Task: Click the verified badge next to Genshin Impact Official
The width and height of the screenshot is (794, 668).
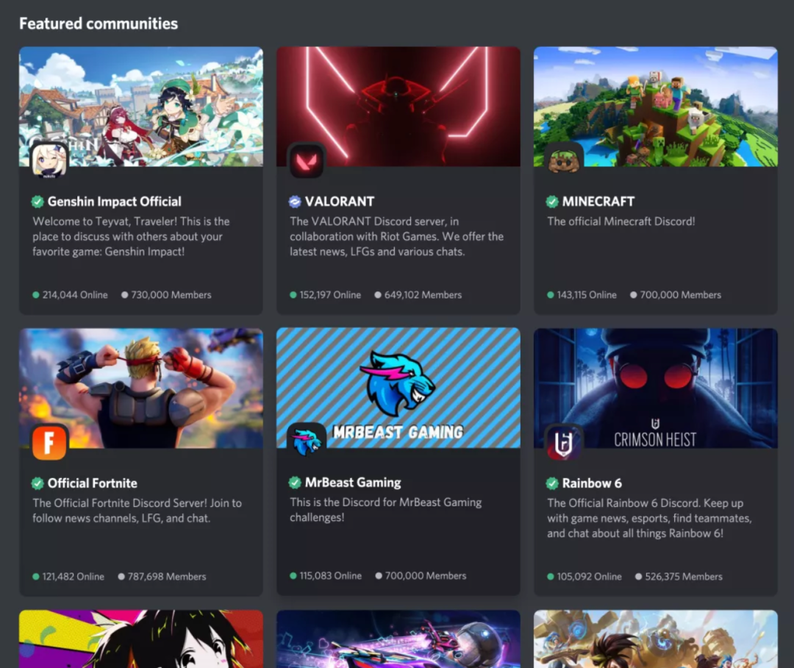Action: point(37,202)
